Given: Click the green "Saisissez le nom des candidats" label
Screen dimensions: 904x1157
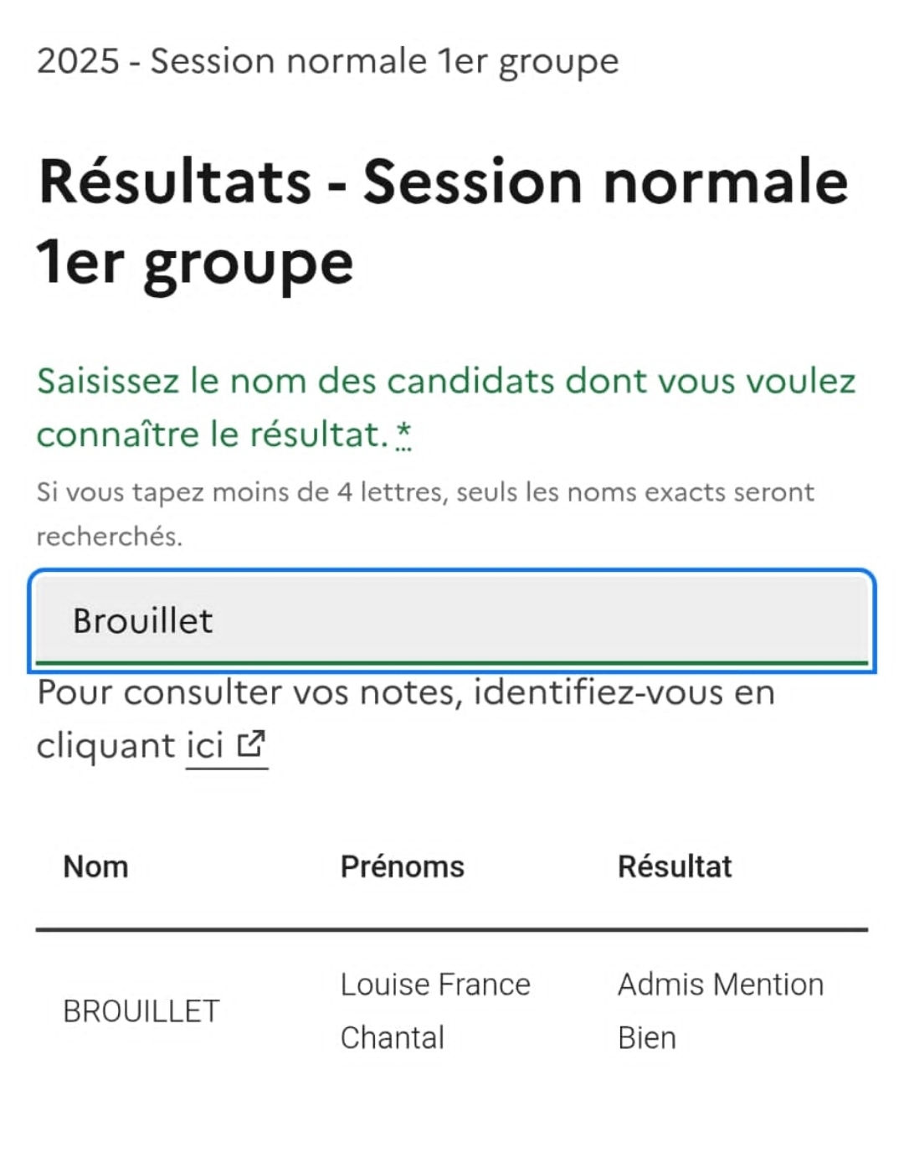Looking at the screenshot, I should click(x=446, y=408).
